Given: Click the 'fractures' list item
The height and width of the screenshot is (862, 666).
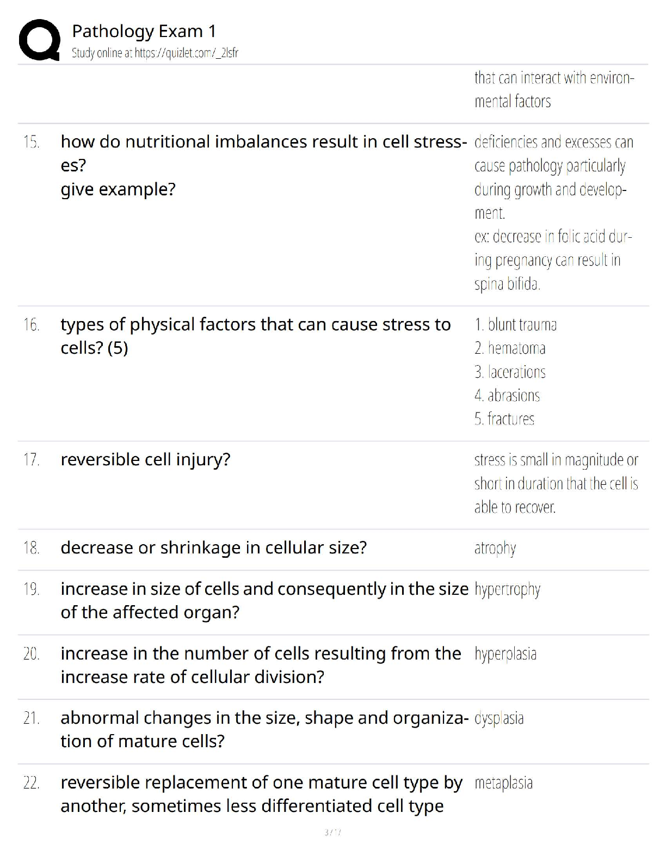Looking at the screenshot, I should [504, 419].
